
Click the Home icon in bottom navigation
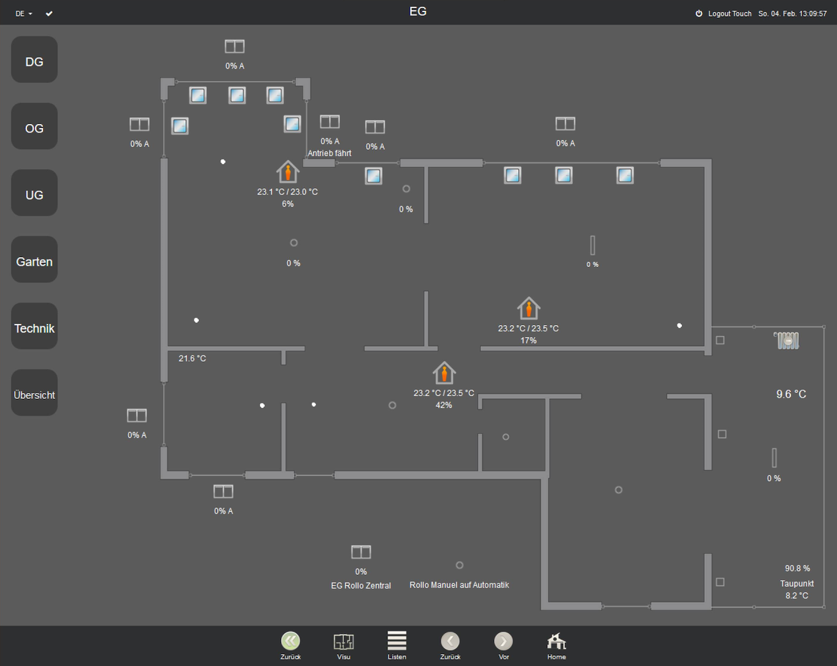[555, 641]
